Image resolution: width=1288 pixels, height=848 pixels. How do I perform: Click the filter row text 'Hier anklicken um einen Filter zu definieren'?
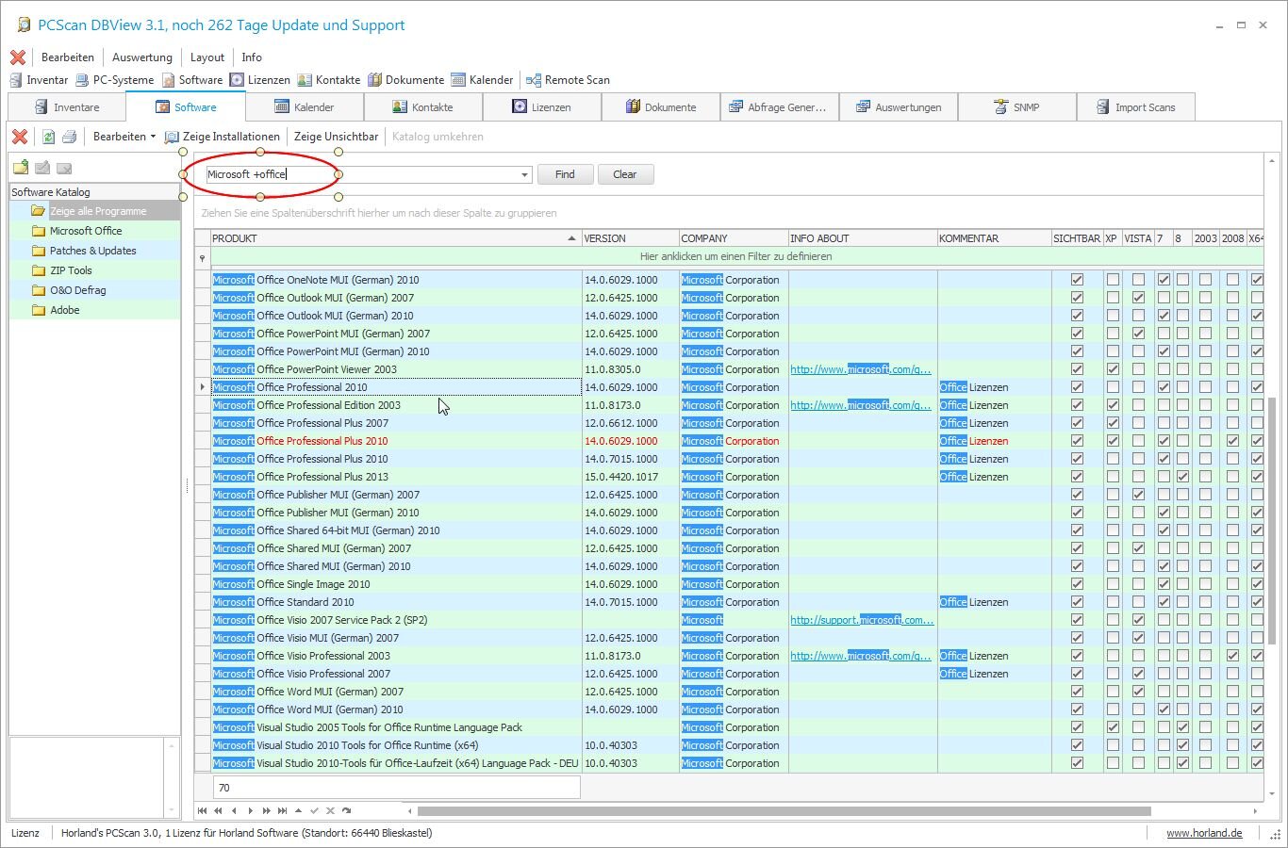pos(735,256)
